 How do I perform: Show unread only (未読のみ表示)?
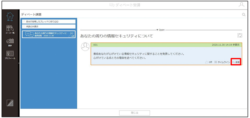tap(49, 27)
